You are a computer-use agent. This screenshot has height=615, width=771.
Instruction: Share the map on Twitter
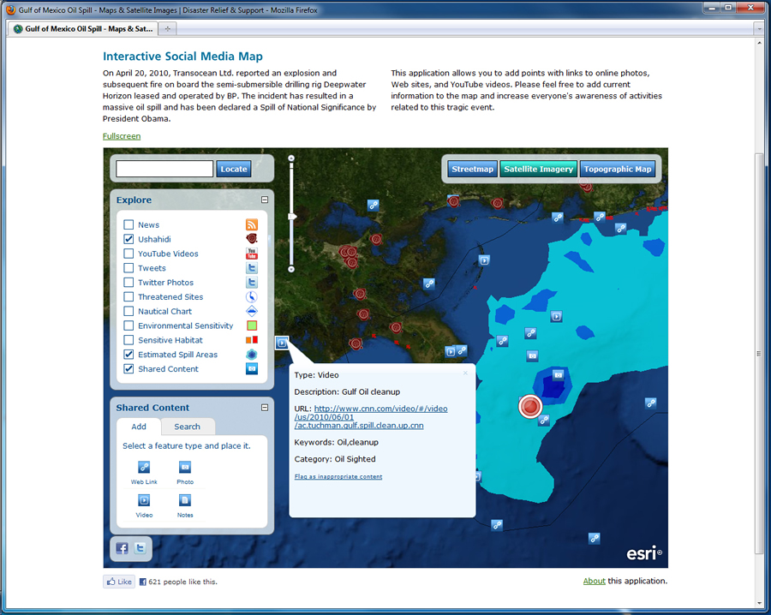(x=140, y=548)
